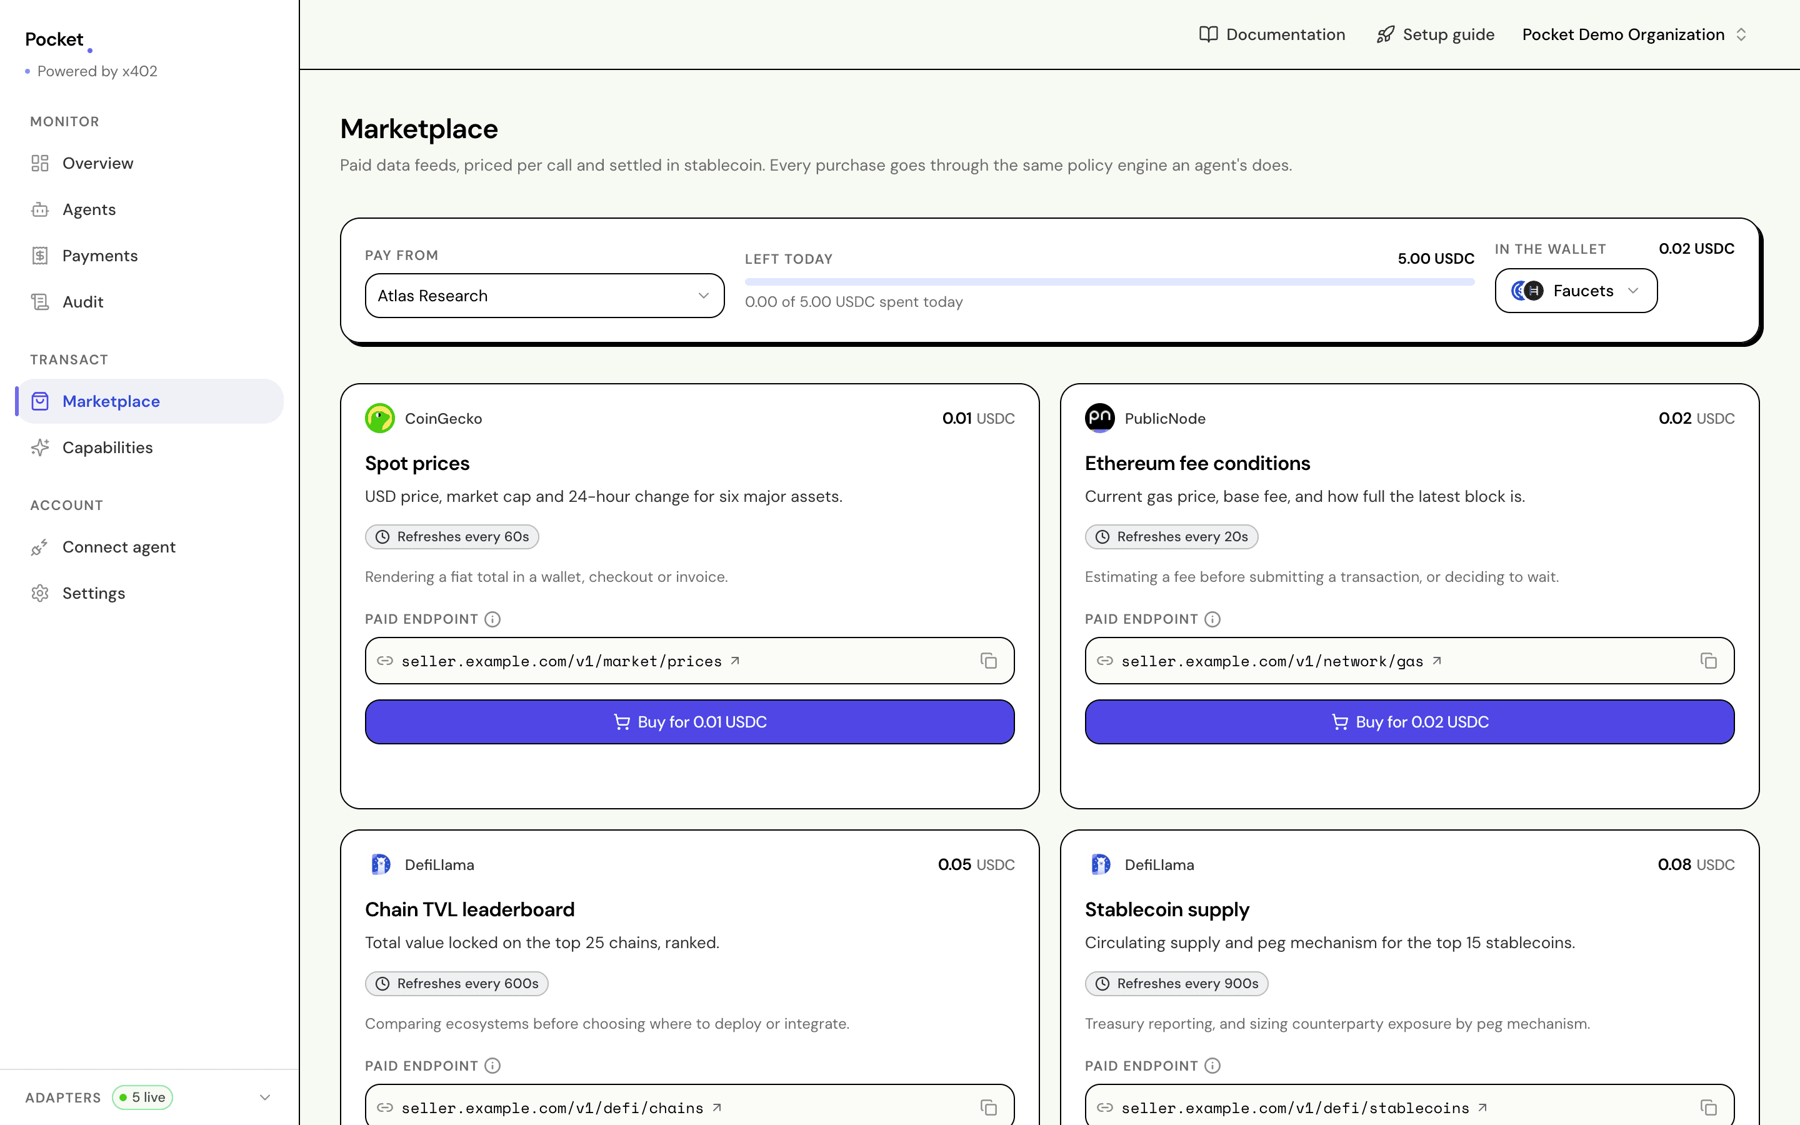Click DefiLlama logo on Chain TVL card
The width and height of the screenshot is (1800, 1125).
tap(380, 864)
